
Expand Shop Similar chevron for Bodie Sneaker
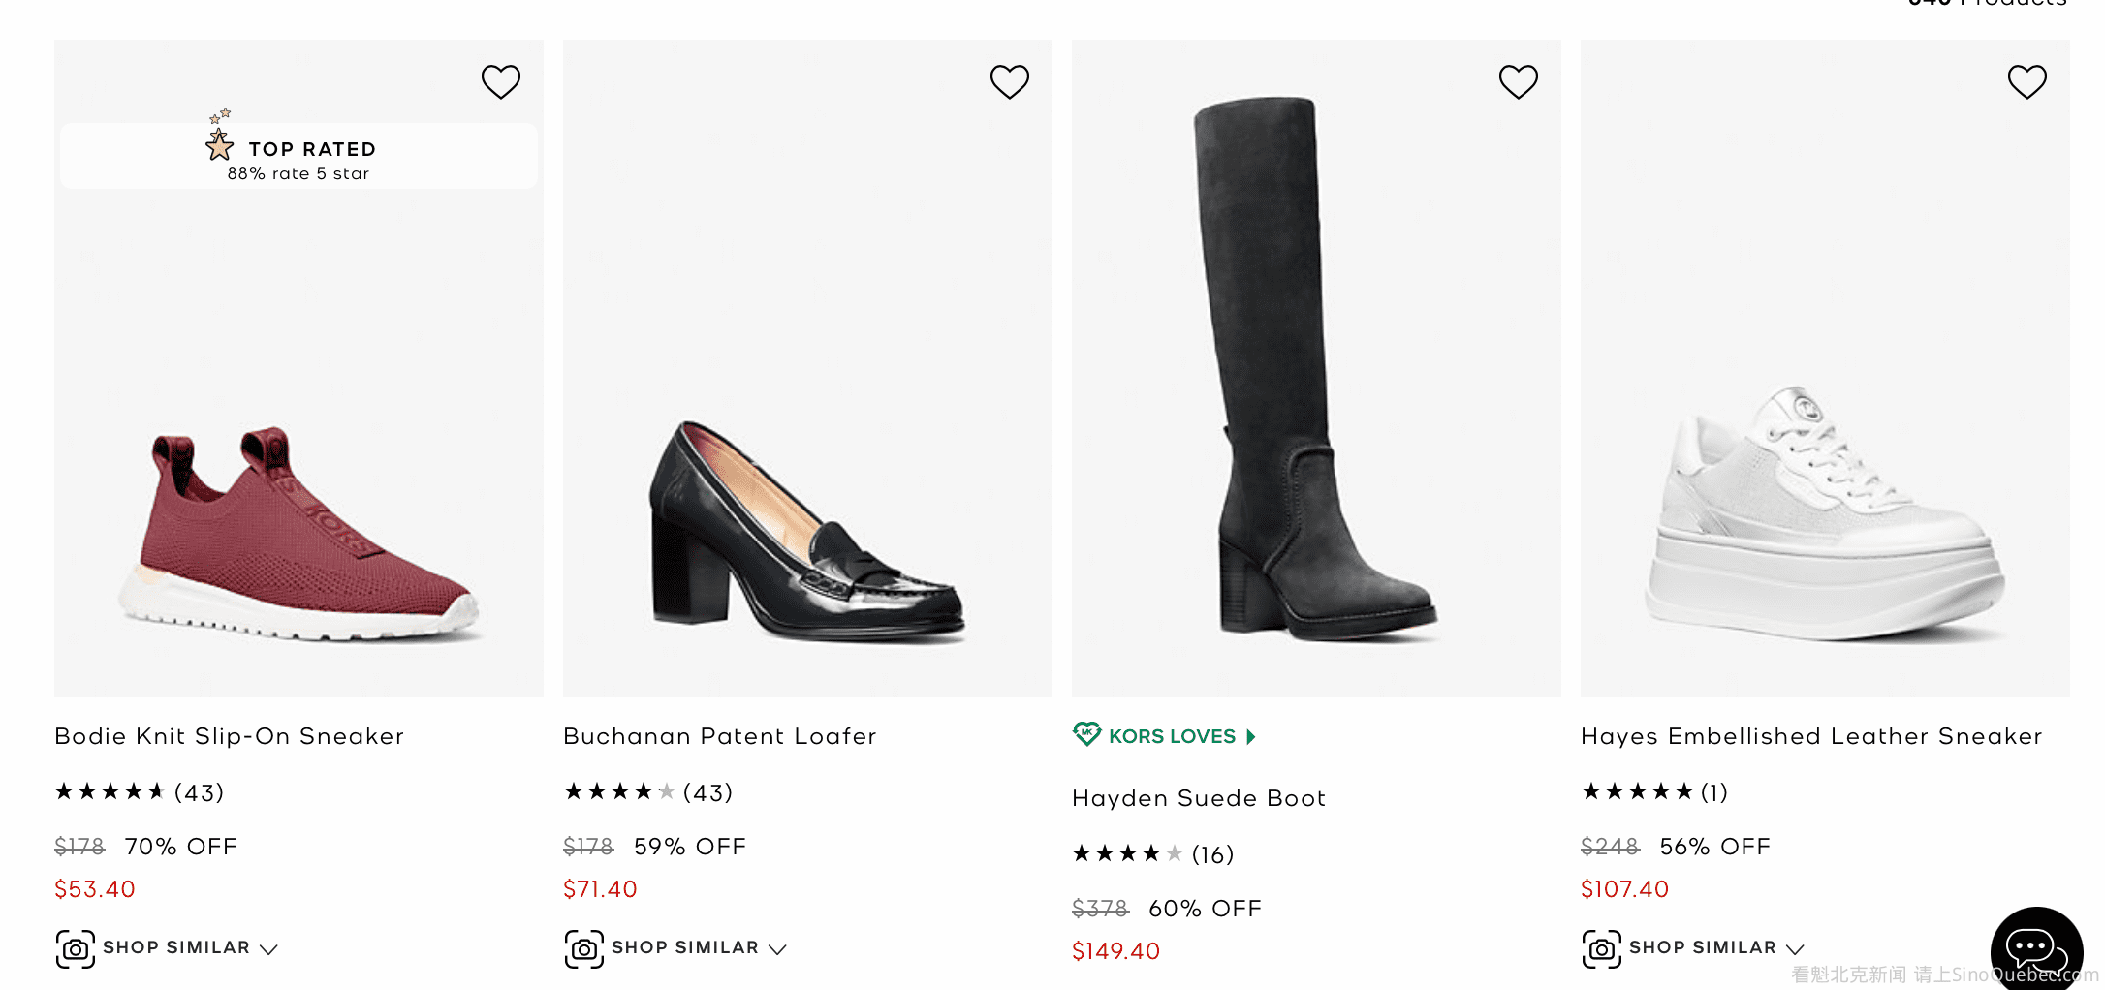tap(268, 949)
